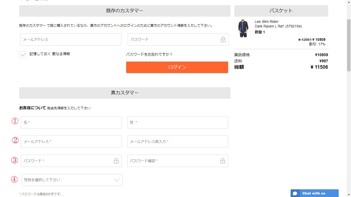Image resolution: width=351 pixels, height=197 pixels.
Task: Click the lock icon in password confirmation field
Action: click(x=223, y=161)
